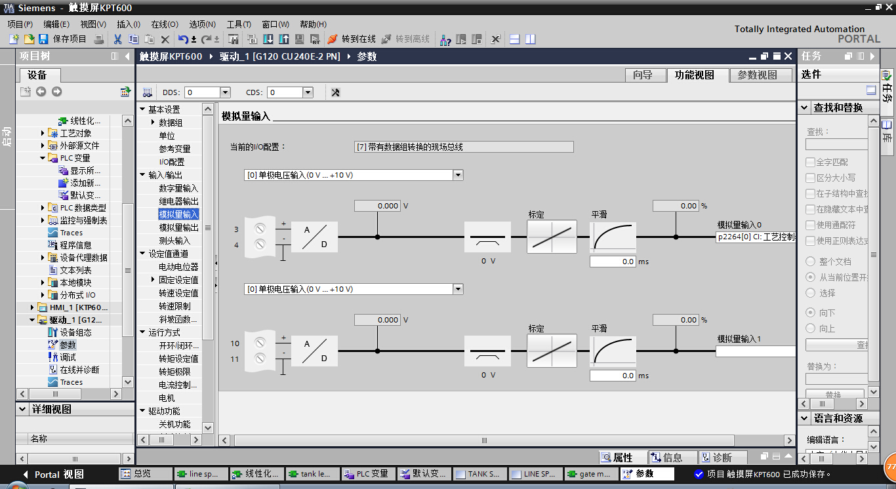Select the 选择 radio button
Viewport: 896px width, 489px height.
(811, 293)
